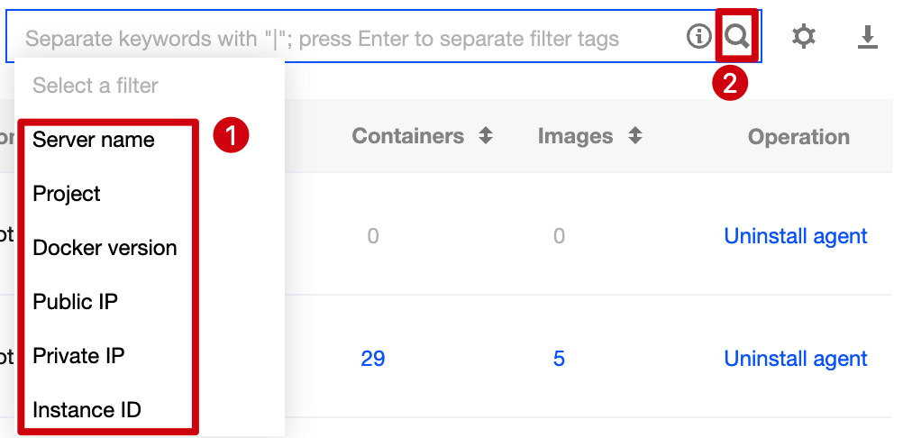This screenshot has width=912, height=438.
Task: Click the Operation column header
Action: click(798, 137)
